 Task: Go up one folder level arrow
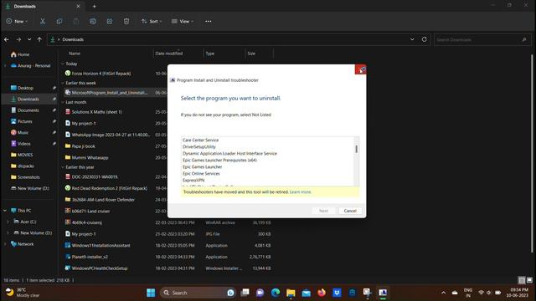(39, 39)
